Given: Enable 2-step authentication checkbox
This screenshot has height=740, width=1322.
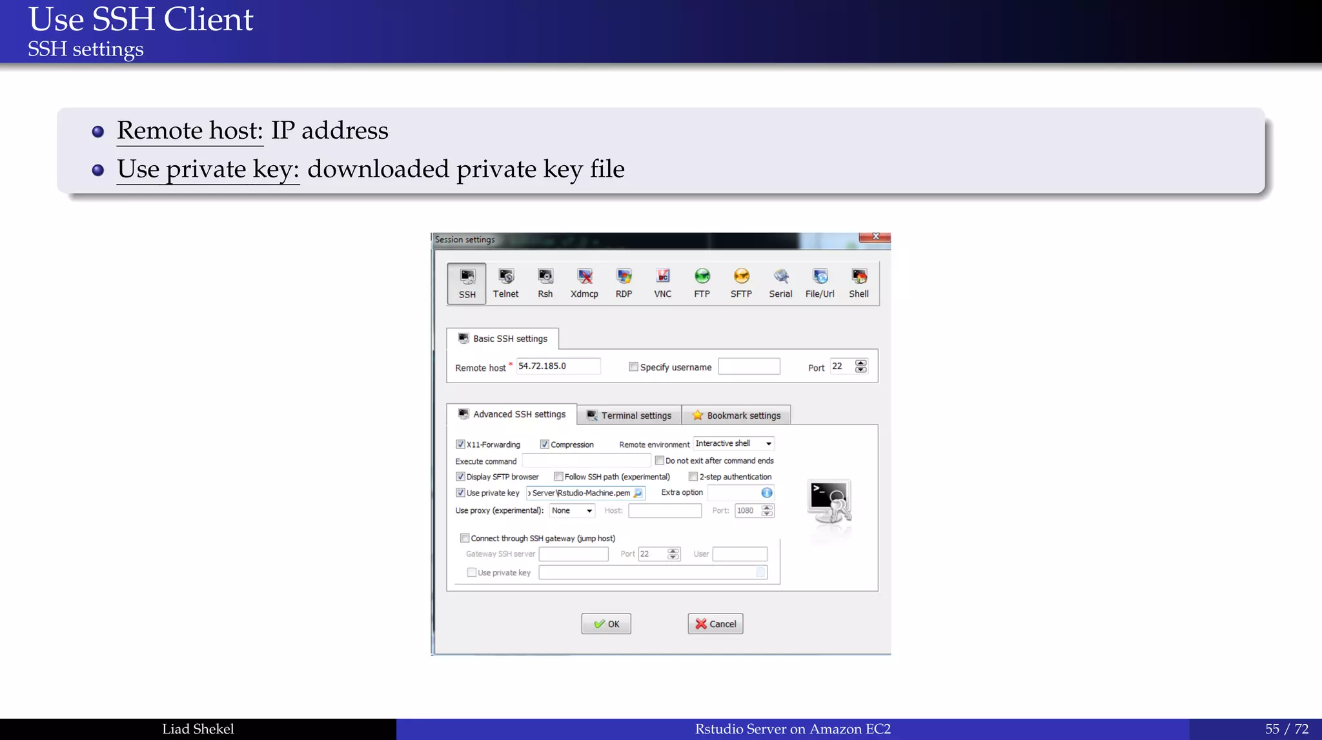Looking at the screenshot, I should click(693, 476).
